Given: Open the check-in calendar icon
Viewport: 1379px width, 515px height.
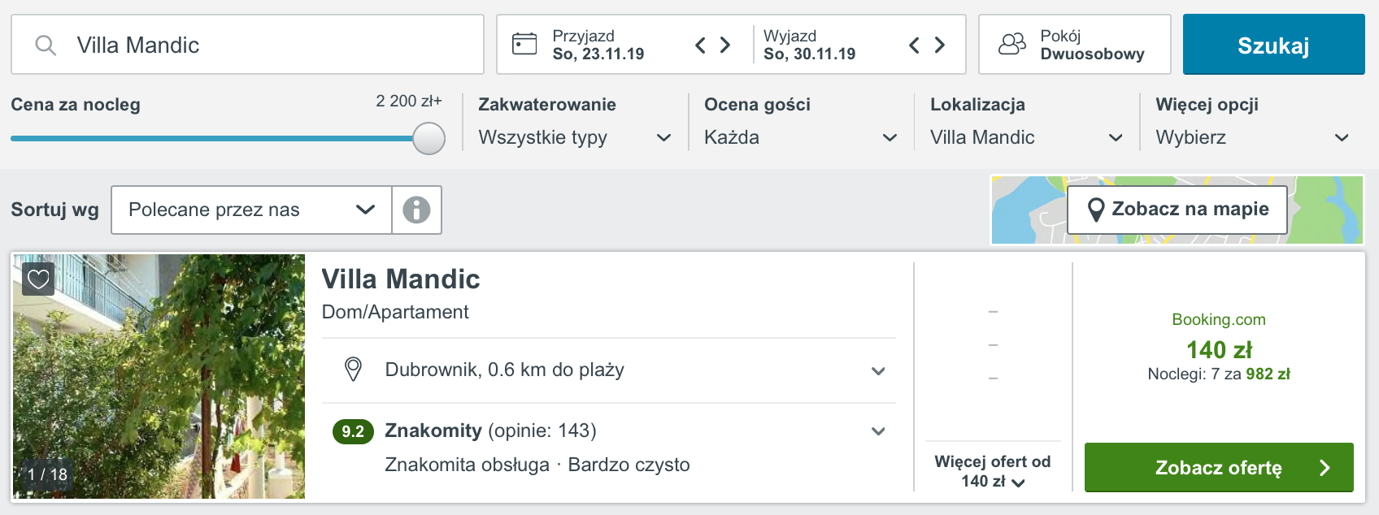Looking at the screenshot, I should 524,44.
